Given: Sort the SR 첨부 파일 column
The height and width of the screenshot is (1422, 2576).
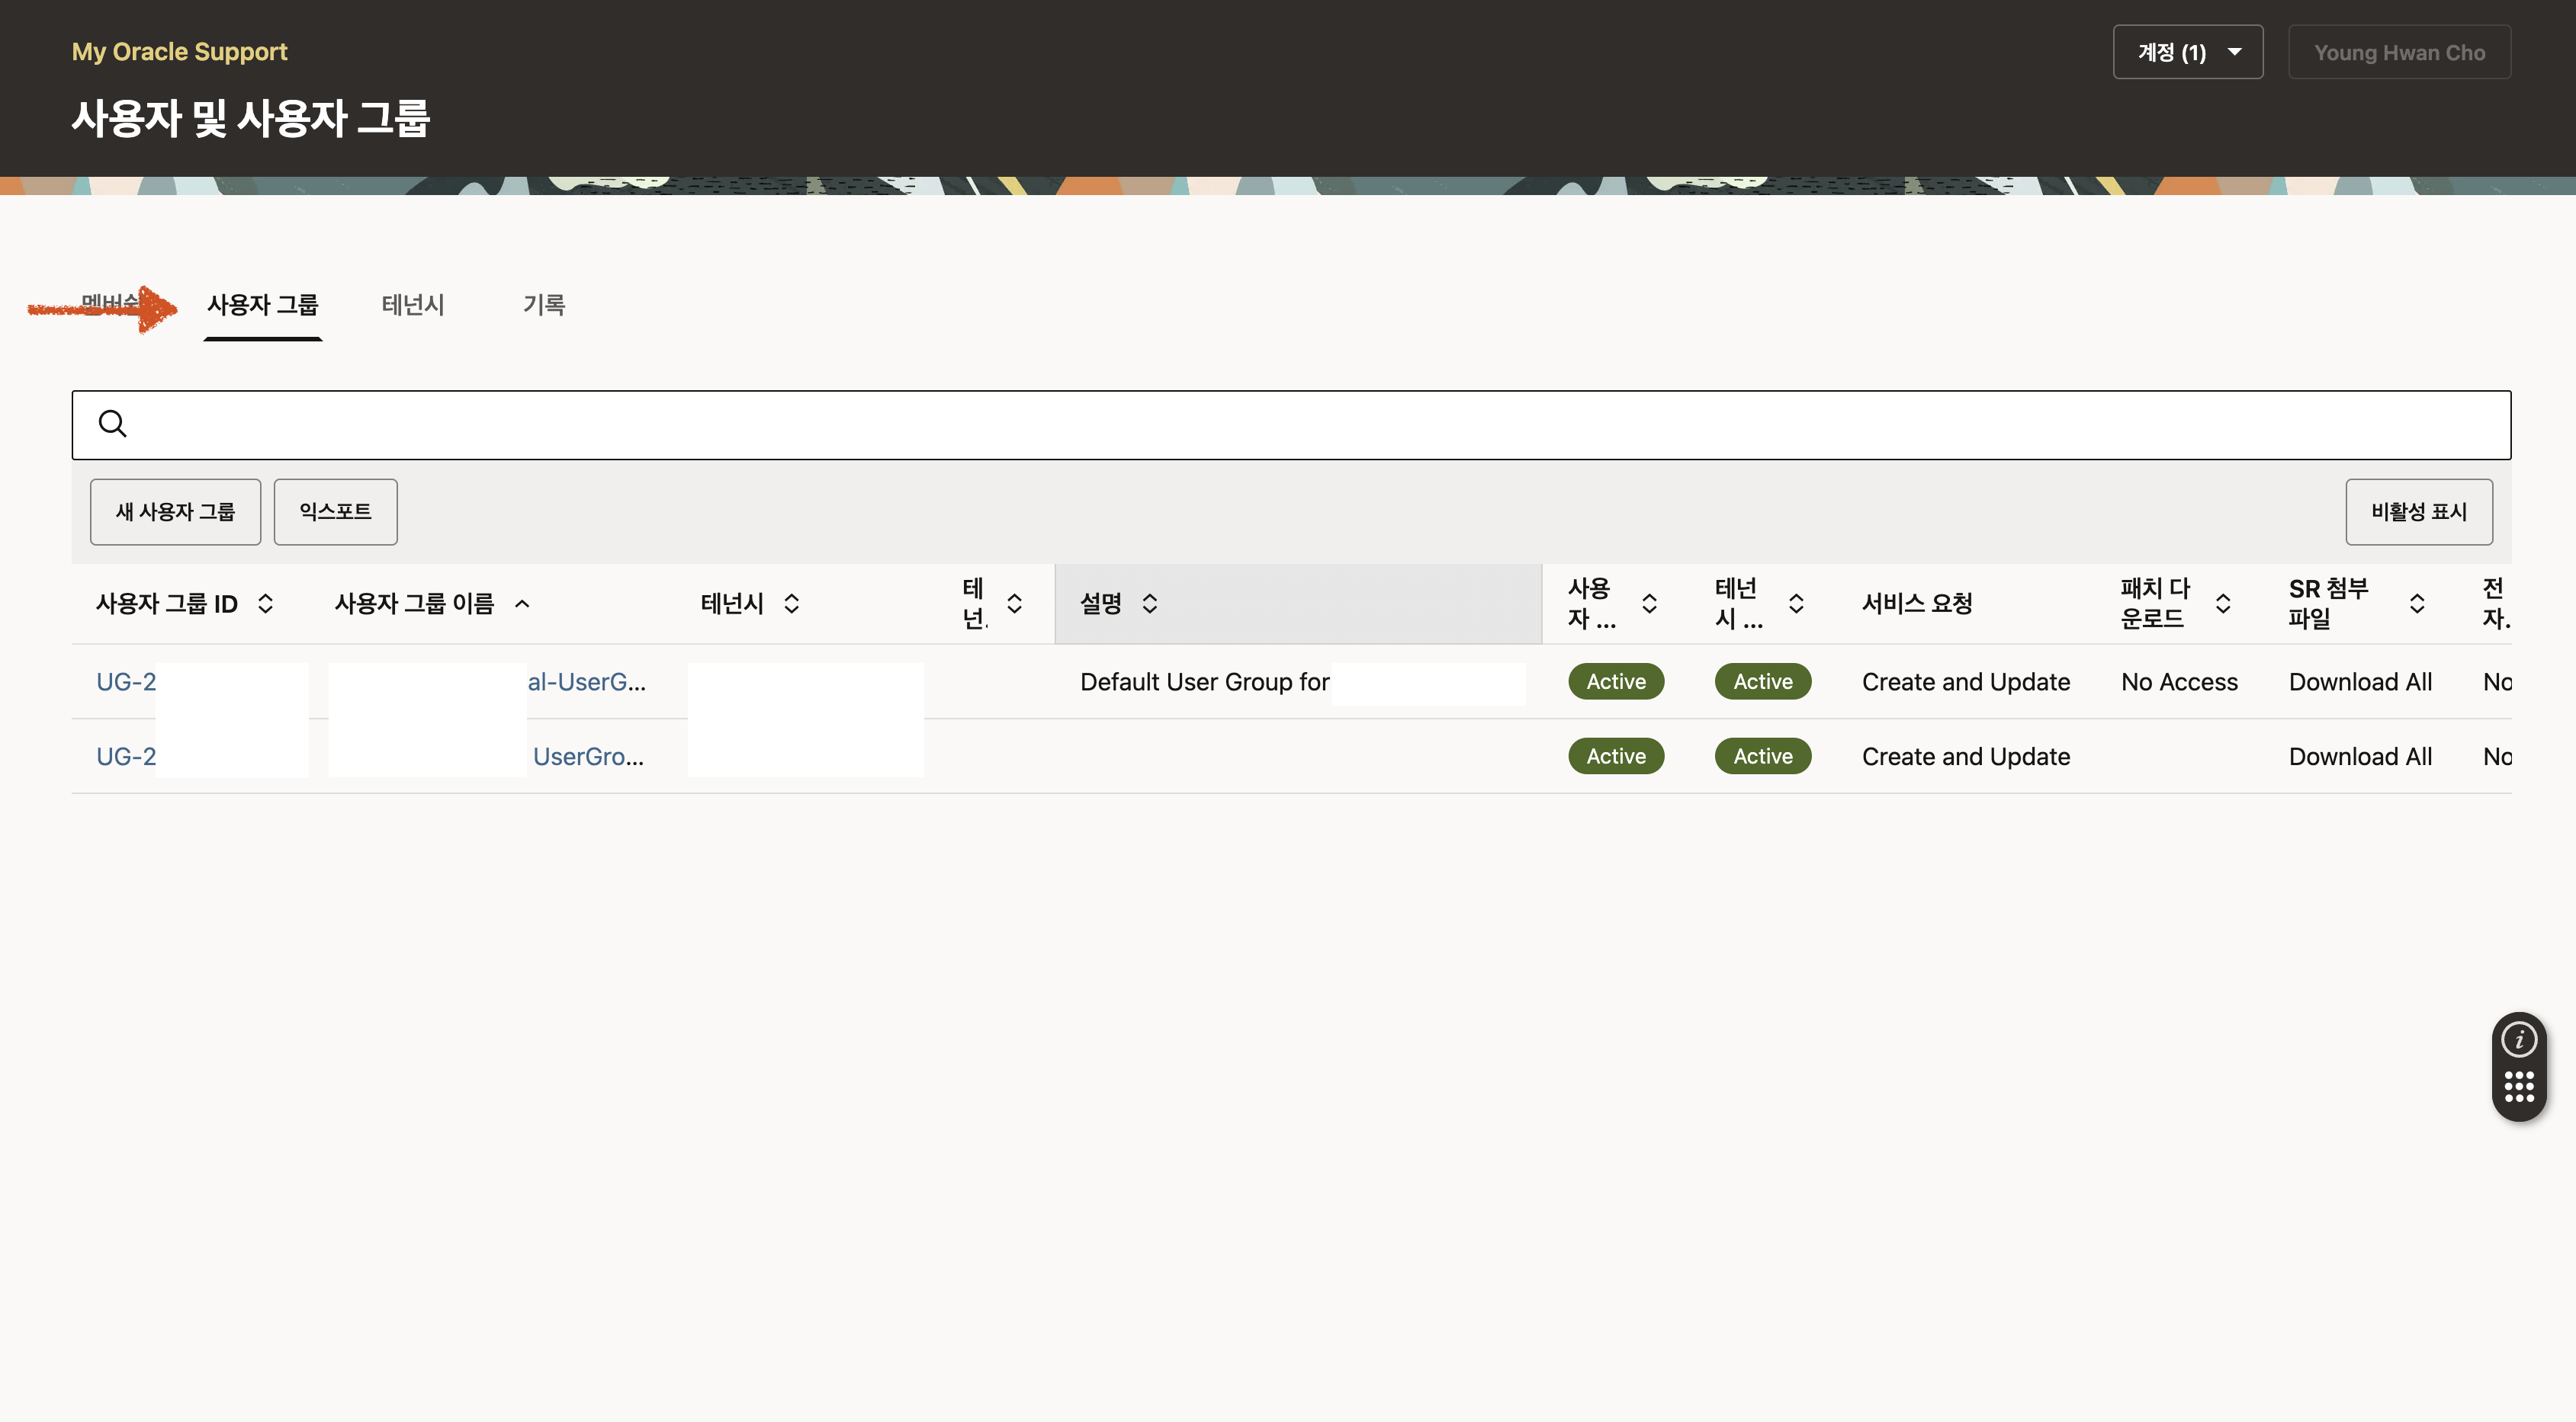Looking at the screenshot, I should pyautogui.click(x=2417, y=604).
